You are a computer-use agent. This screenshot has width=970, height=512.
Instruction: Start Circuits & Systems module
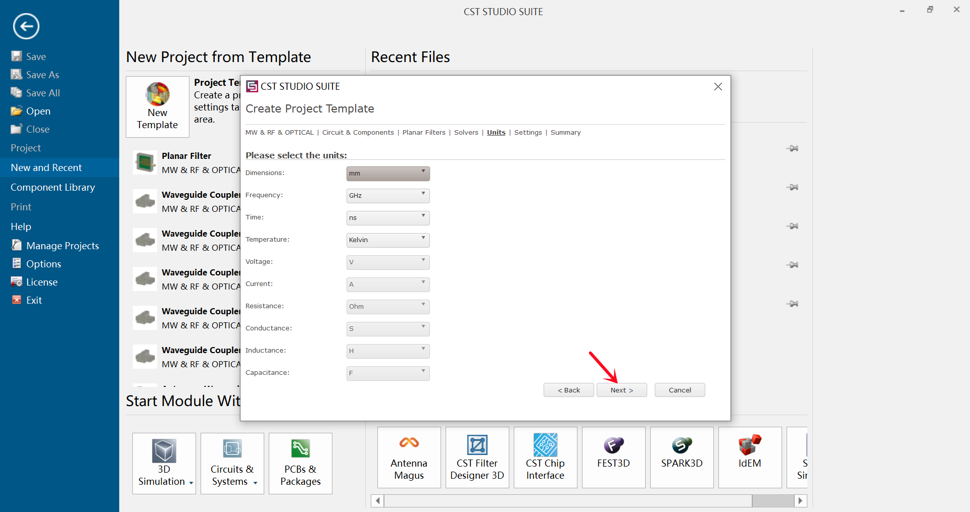pyautogui.click(x=232, y=463)
